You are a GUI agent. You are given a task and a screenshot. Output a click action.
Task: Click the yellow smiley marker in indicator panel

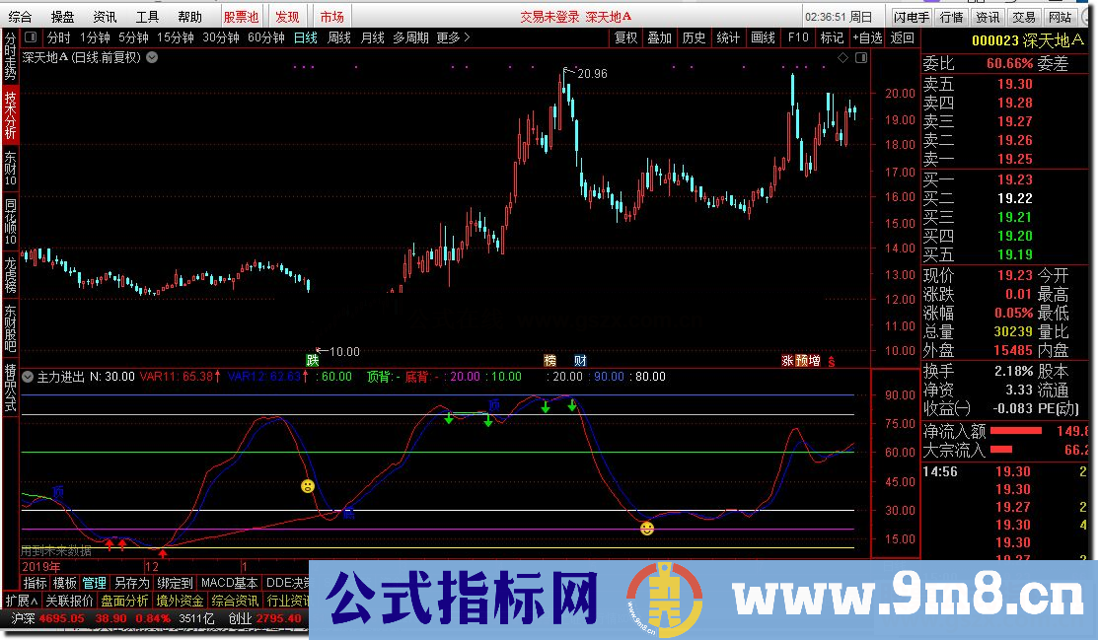coord(646,529)
